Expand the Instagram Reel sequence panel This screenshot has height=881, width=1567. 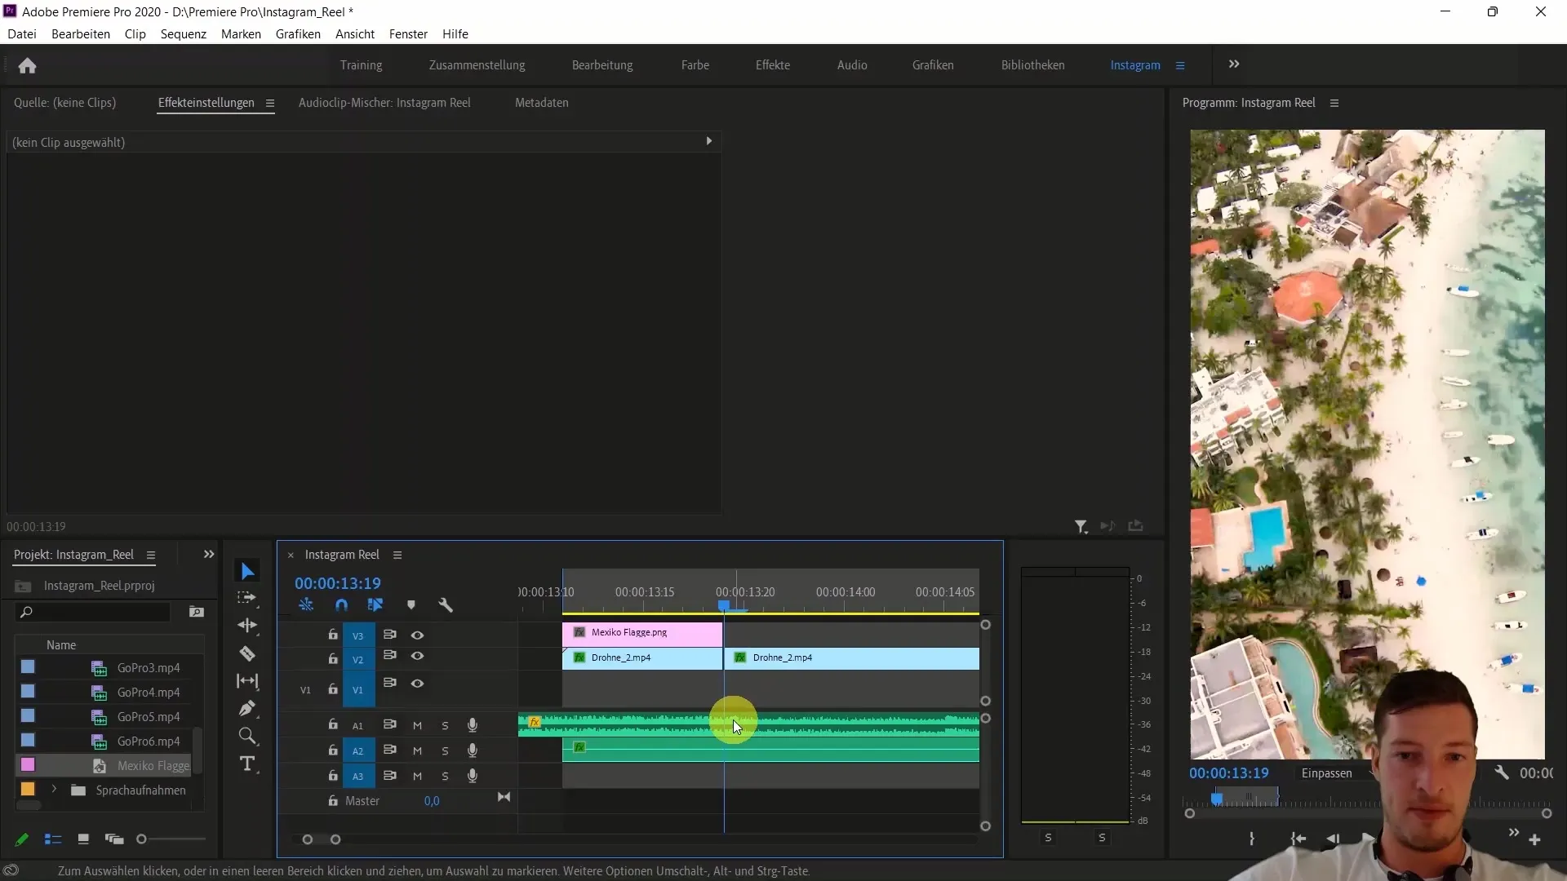coord(398,554)
